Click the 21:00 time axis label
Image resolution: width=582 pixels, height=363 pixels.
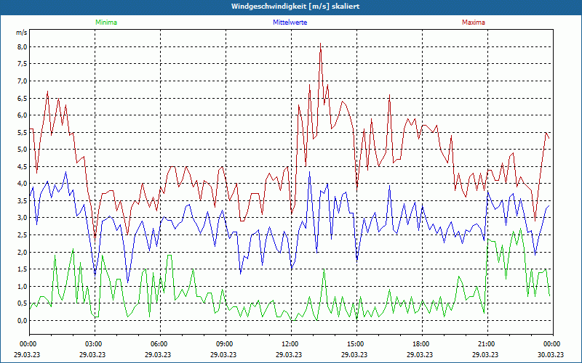pyautogui.click(x=487, y=344)
